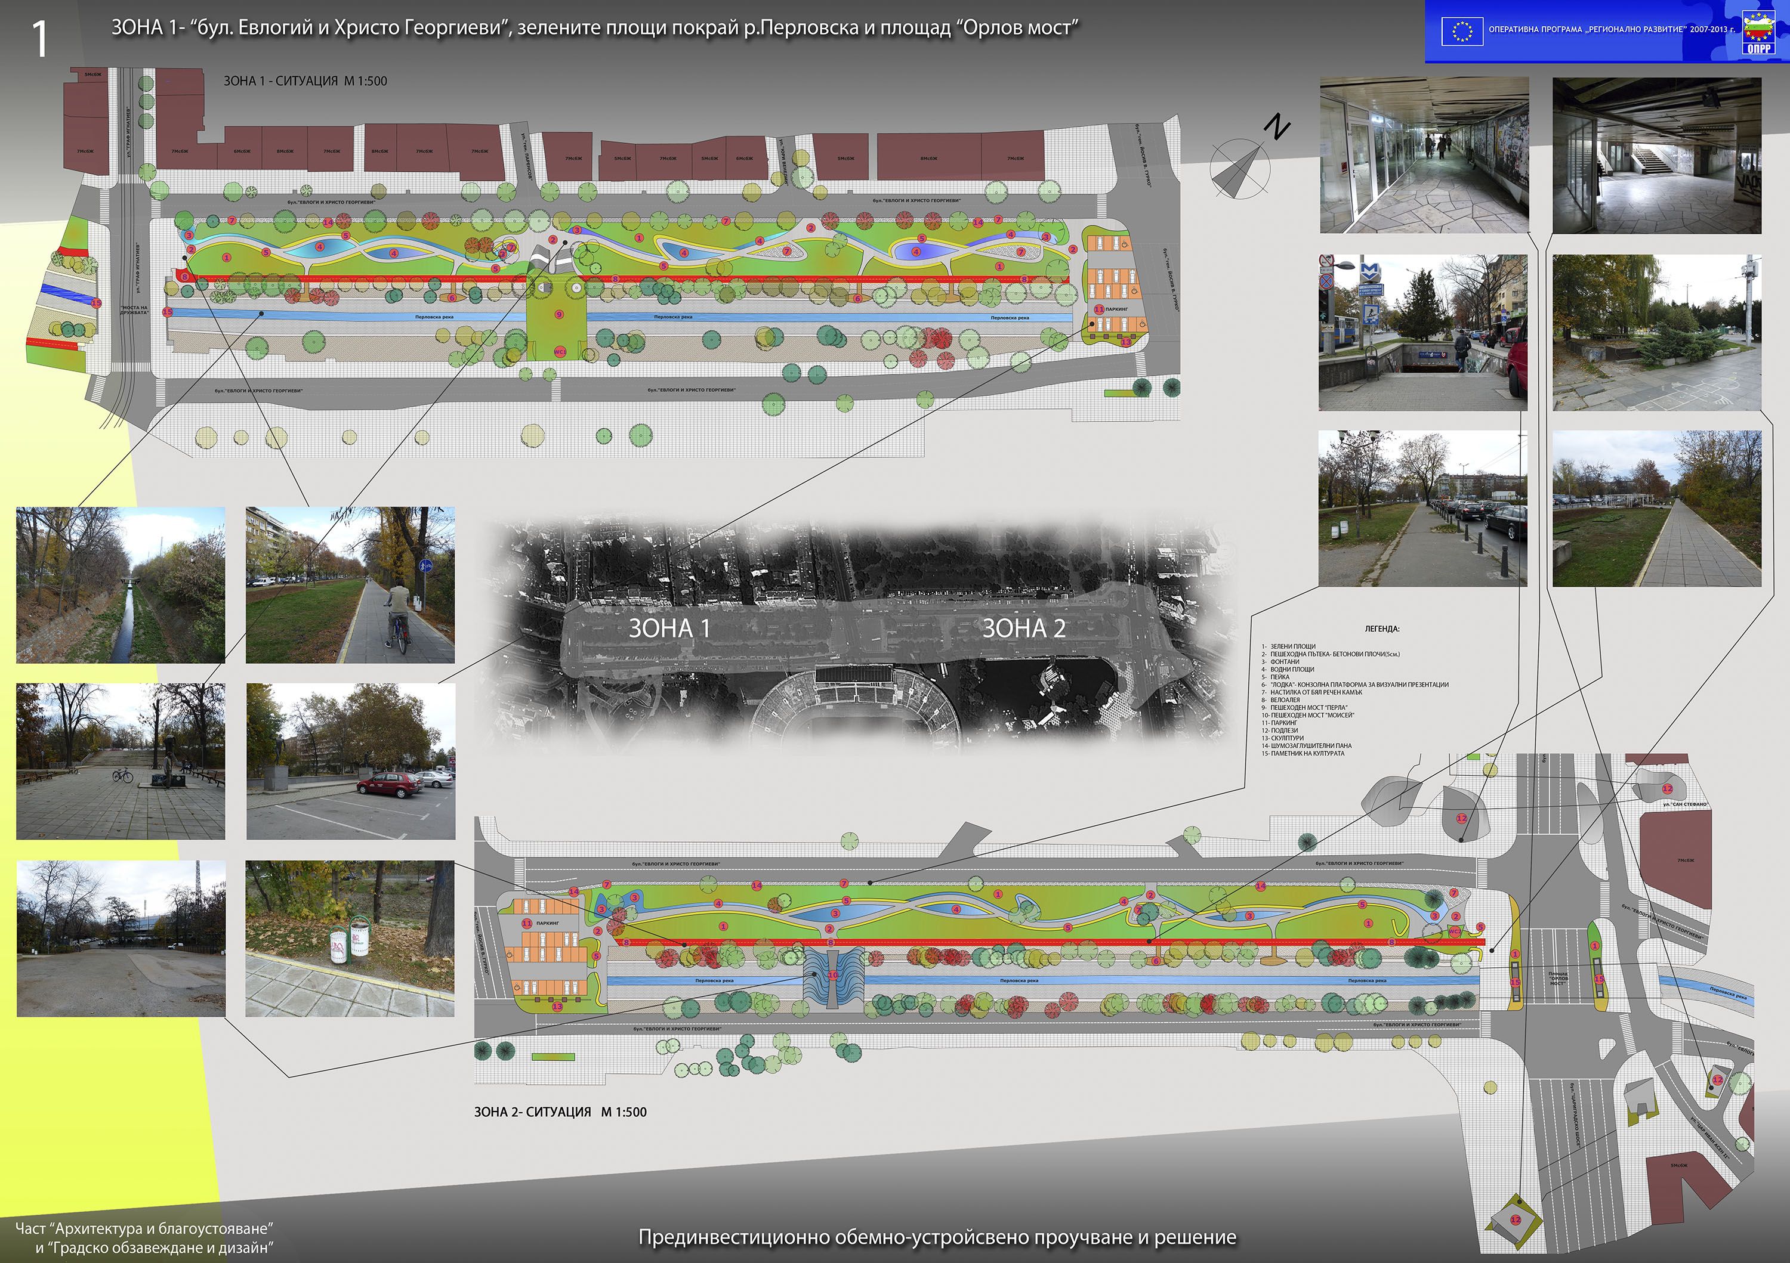Click marker 10 on the Moses bridge
1790x1263 pixels.
point(832,975)
